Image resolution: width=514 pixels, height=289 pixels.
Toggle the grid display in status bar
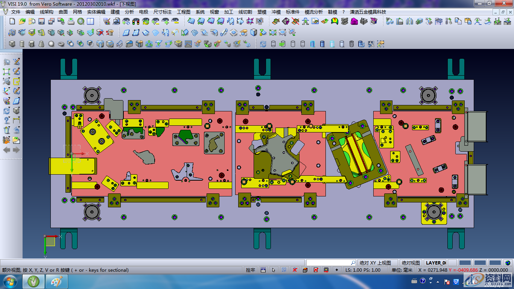tap(263, 270)
